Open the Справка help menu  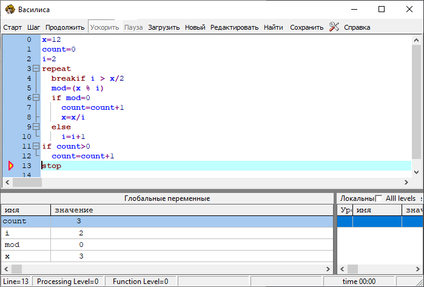click(x=357, y=27)
